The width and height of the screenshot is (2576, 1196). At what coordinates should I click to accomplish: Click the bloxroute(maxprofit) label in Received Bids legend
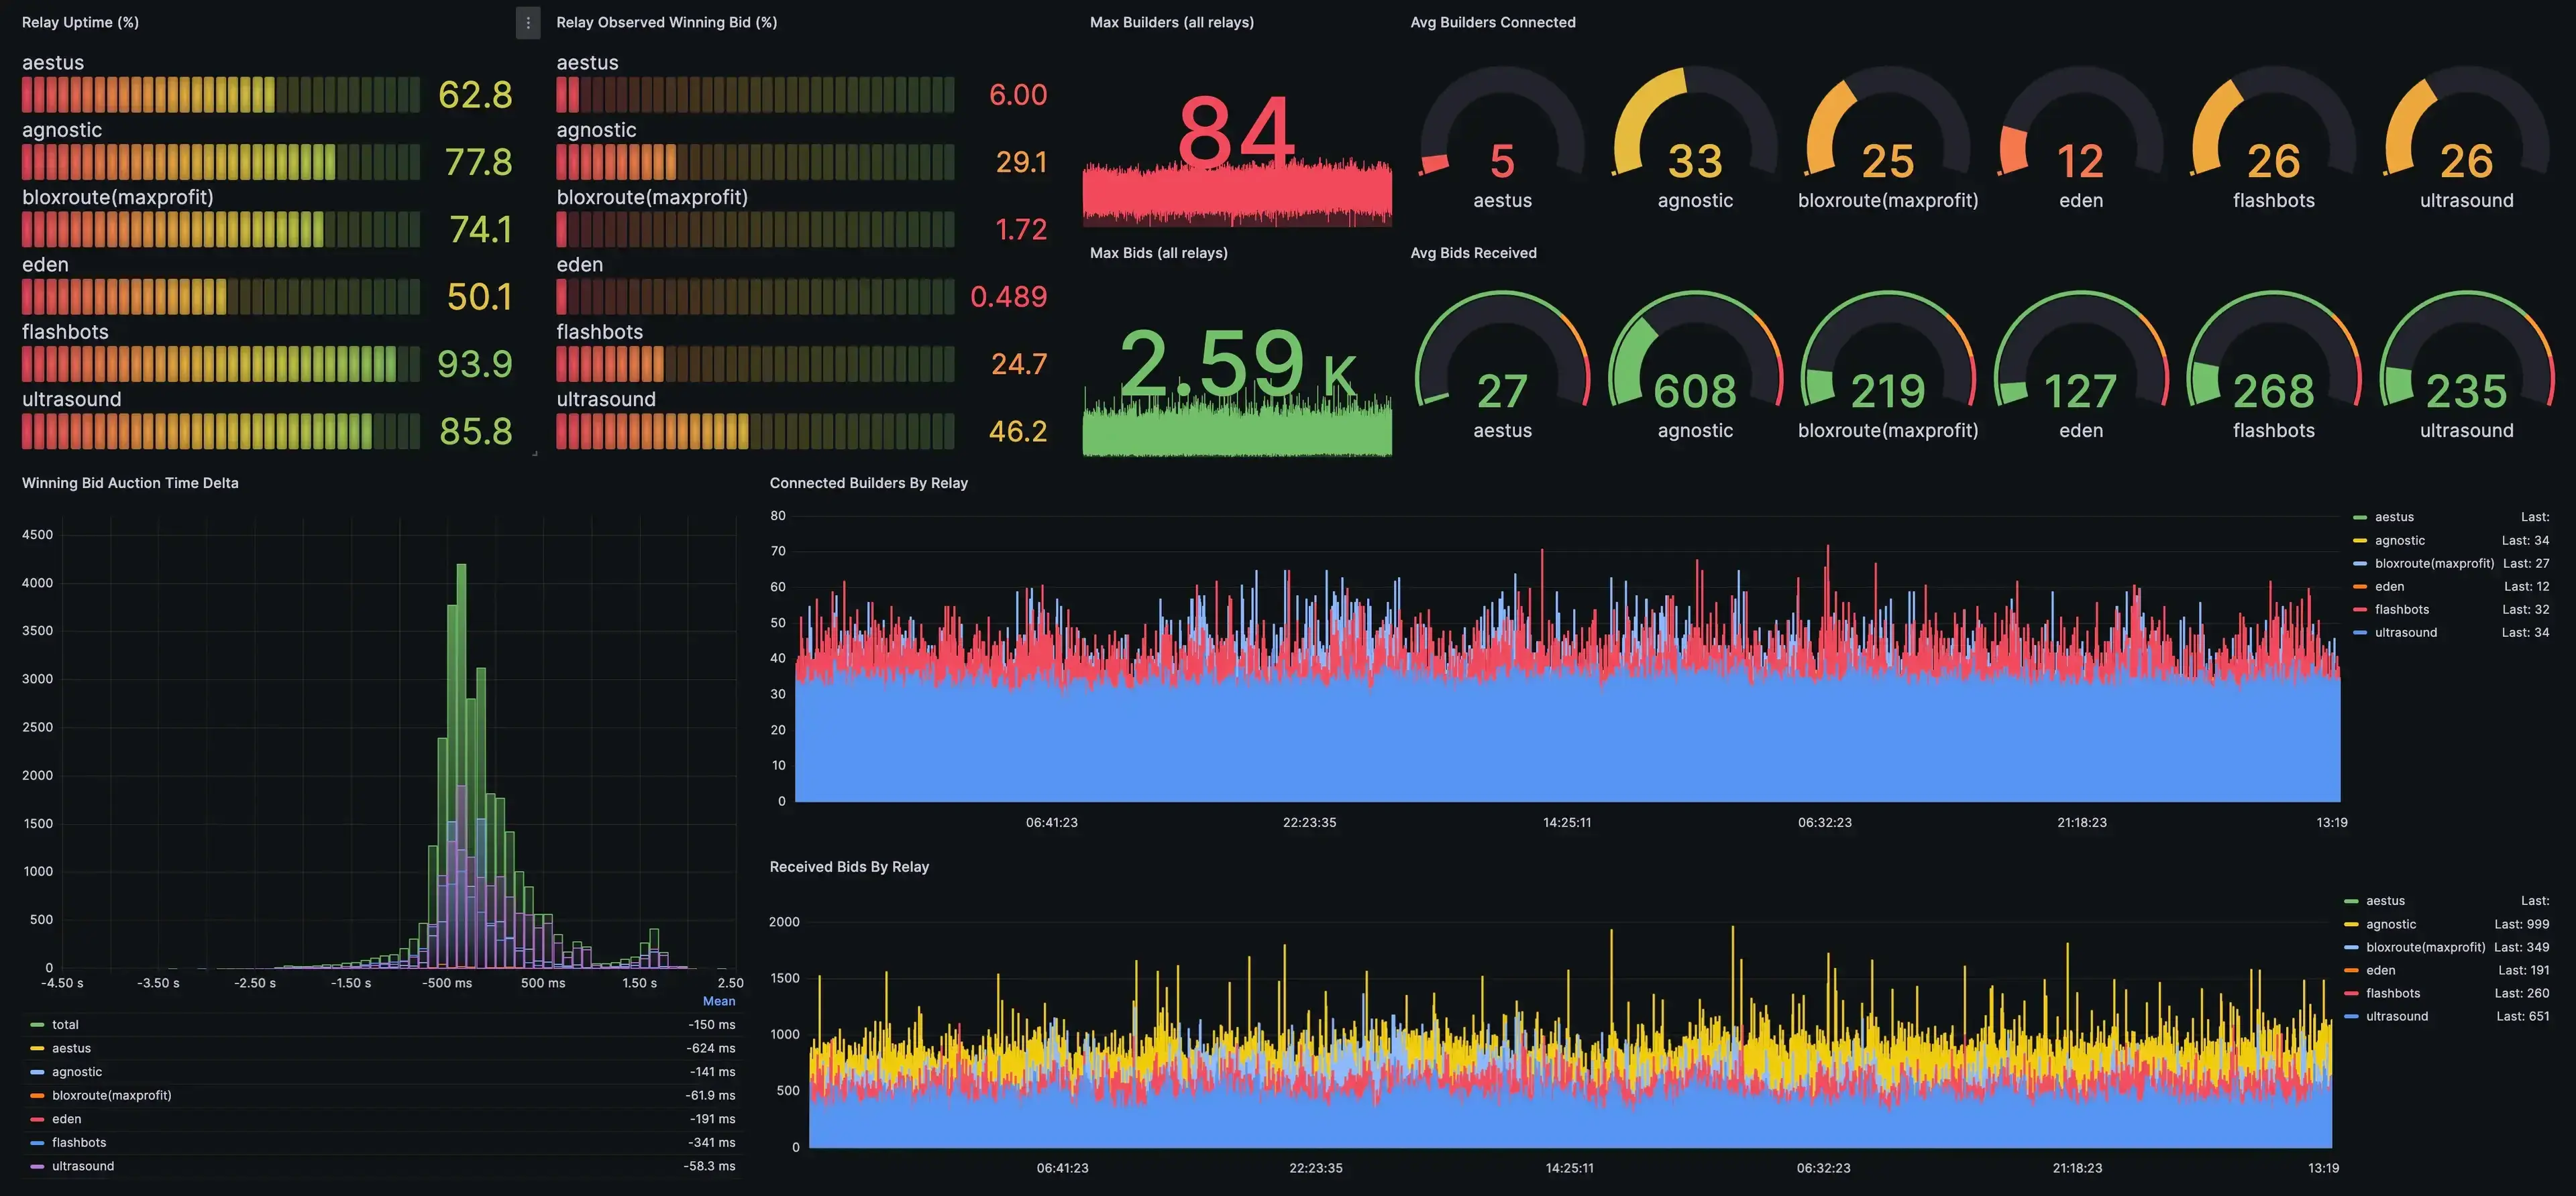point(2425,947)
